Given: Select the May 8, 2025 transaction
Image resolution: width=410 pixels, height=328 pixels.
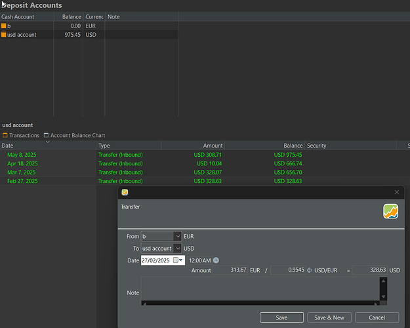Looking at the screenshot, I should (x=205, y=155).
